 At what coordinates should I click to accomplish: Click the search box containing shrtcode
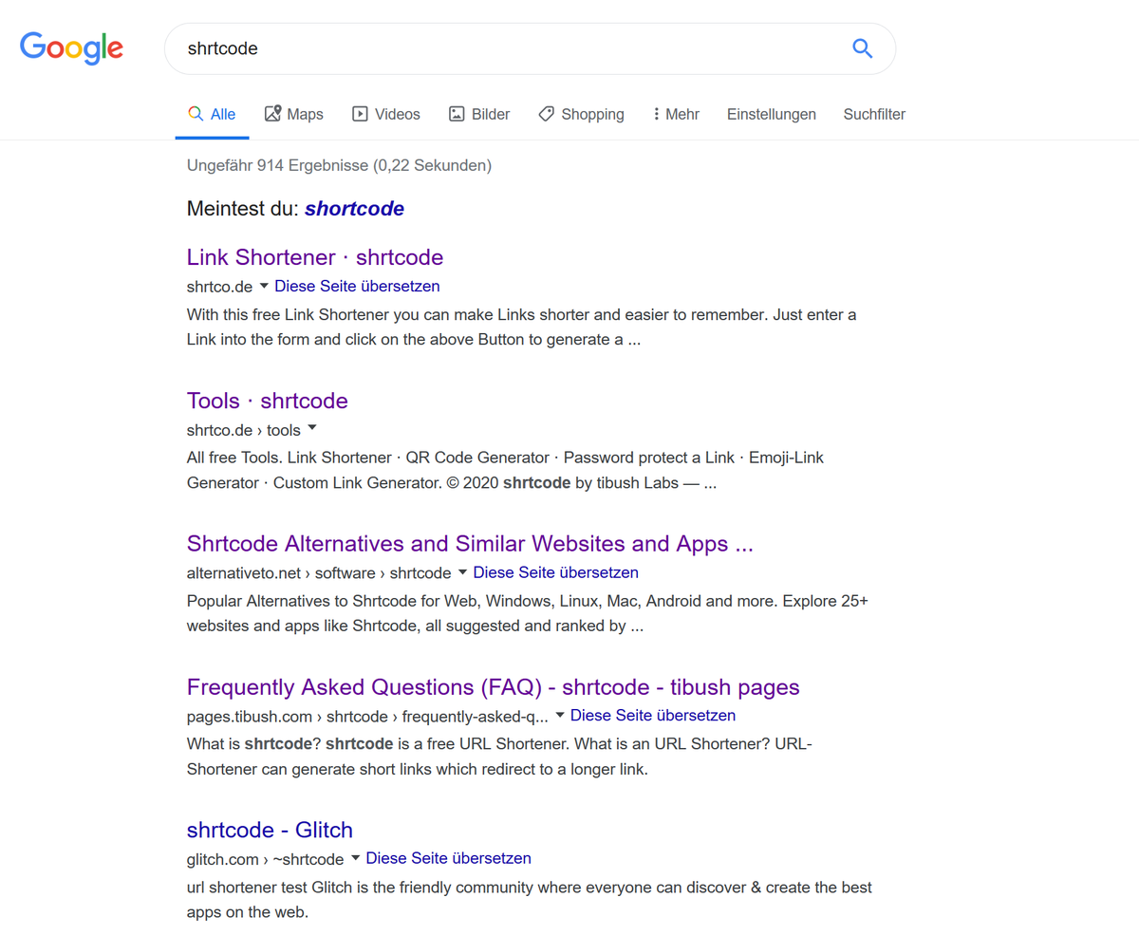pos(530,48)
